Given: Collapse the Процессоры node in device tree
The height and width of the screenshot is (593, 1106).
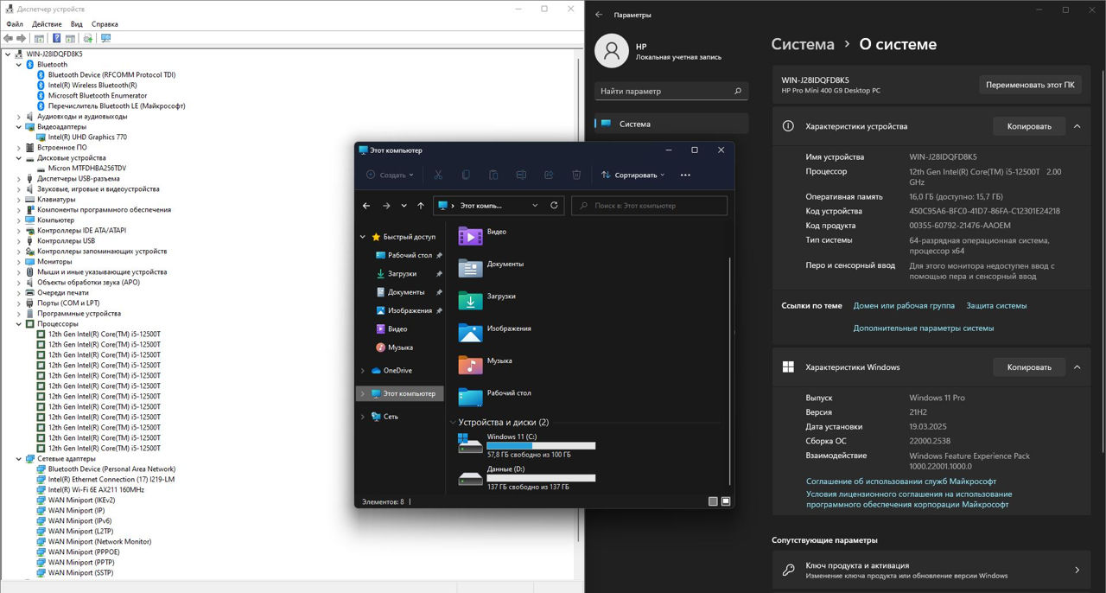Looking at the screenshot, I should coord(19,324).
